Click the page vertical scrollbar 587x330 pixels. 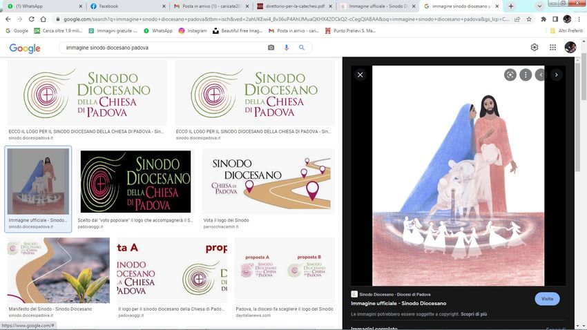584,77
